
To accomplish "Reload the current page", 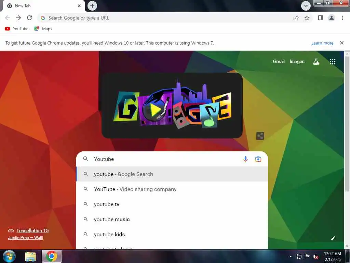I will coord(29,18).
